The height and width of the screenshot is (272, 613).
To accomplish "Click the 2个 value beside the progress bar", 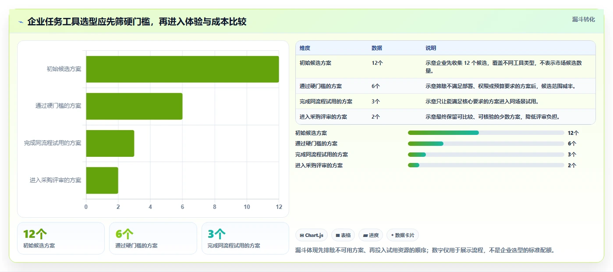I will (572, 166).
